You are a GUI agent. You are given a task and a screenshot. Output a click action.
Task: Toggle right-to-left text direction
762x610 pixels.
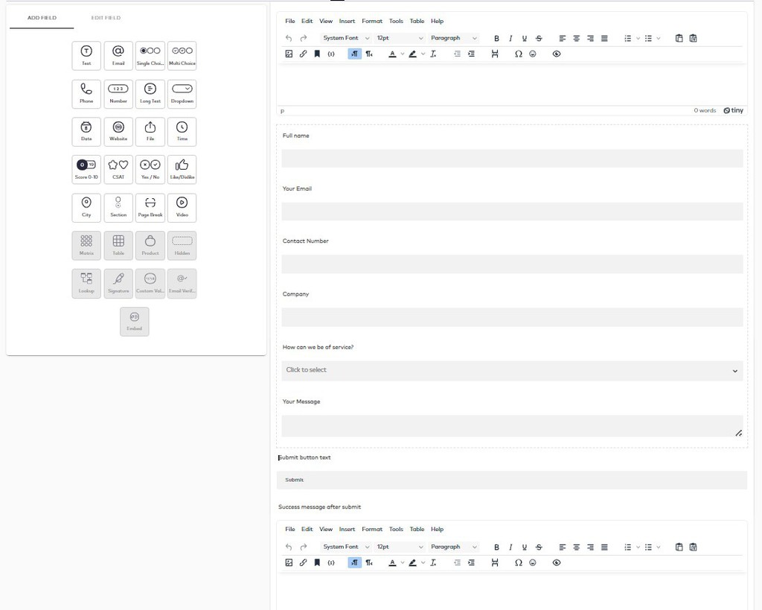click(x=369, y=53)
